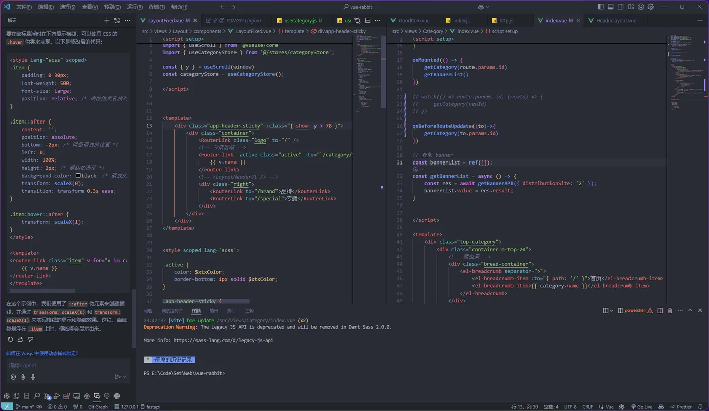Open the Search magnifier in activity bar
Image resolution: width=709 pixels, height=411 pixels.
[x=36, y=396]
